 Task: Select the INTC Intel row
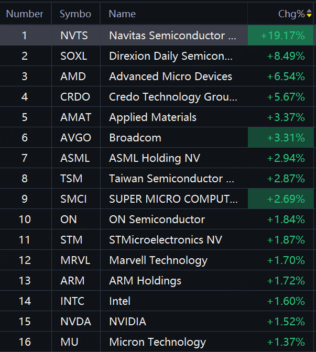pyautogui.click(x=157, y=301)
